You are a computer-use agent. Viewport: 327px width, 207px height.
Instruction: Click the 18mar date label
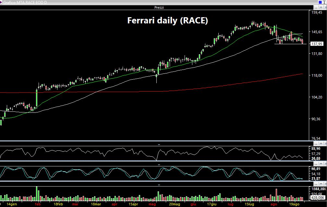click(96, 204)
